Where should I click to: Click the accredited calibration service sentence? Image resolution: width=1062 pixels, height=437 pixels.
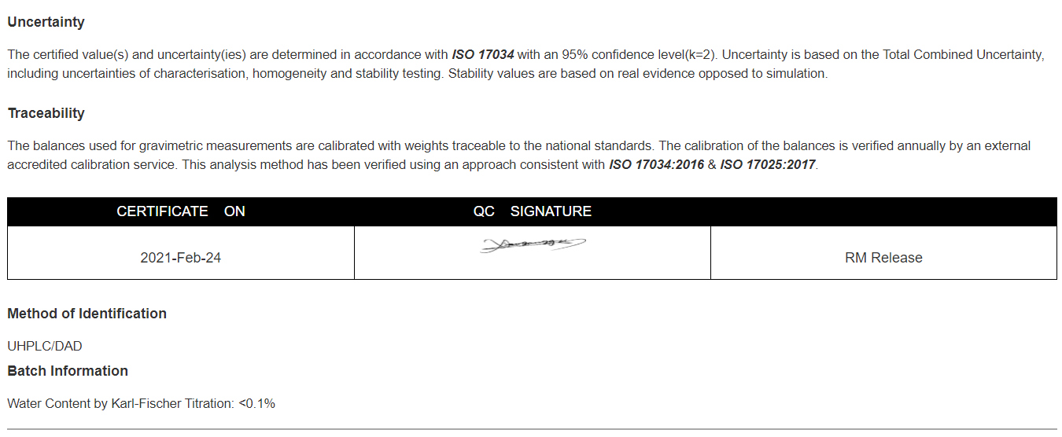click(90, 165)
